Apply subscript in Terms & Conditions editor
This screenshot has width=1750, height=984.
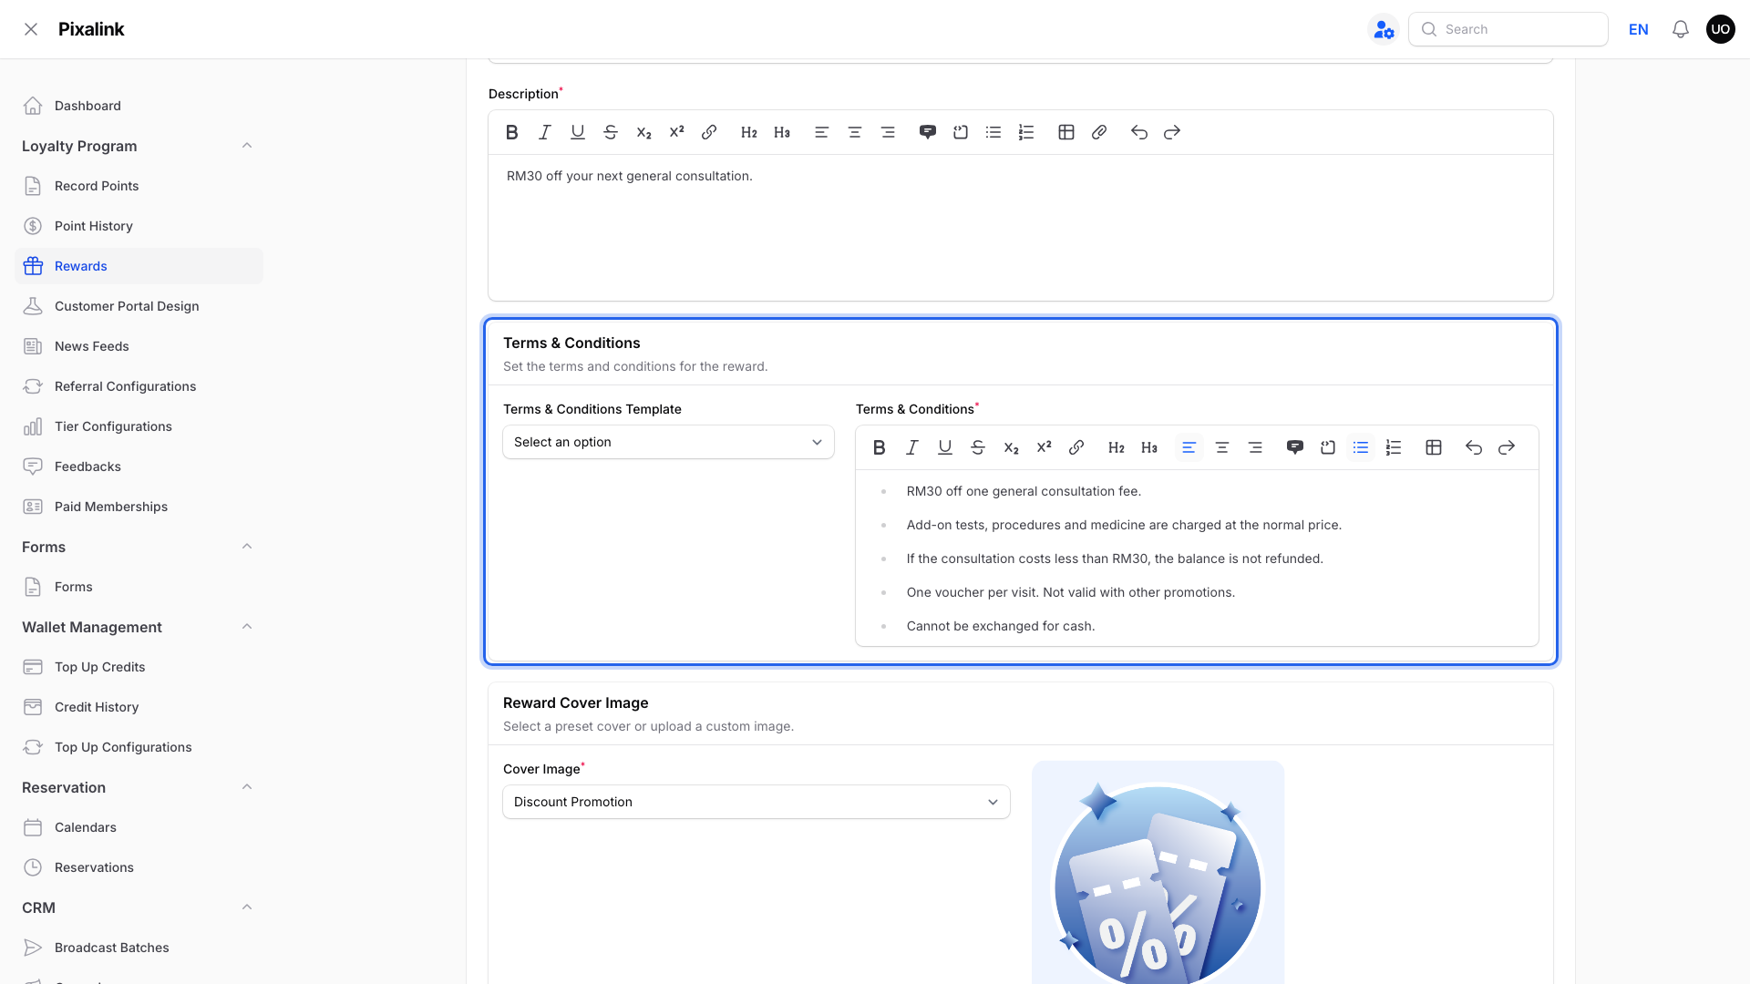click(x=1011, y=447)
